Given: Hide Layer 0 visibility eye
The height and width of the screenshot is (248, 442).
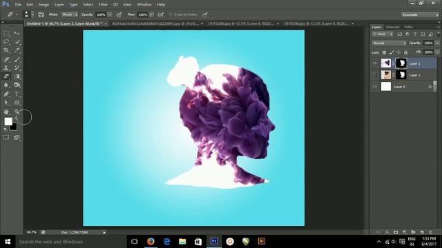Looking at the screenshot, I should click(x=374, y=86).
